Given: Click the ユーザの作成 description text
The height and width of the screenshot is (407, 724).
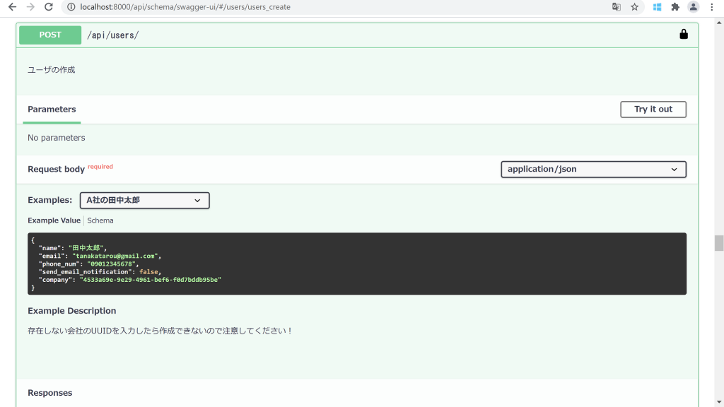Looking at the screenshot, I should pyautogui.click(x=51, y=70).
